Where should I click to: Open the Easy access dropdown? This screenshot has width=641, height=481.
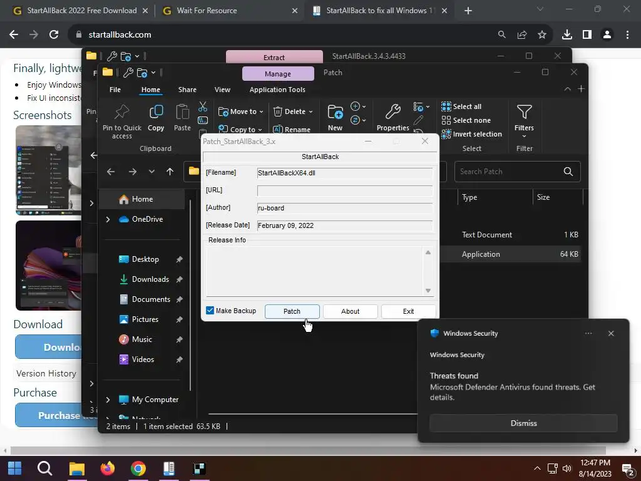point(357,120)
